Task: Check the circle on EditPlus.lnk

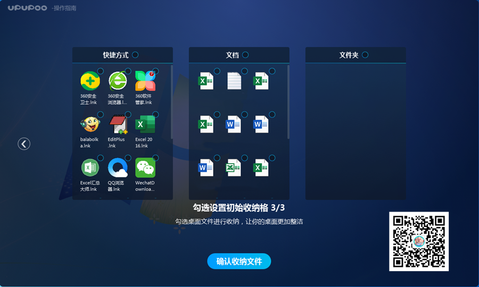Action: [x=128, y=114]
